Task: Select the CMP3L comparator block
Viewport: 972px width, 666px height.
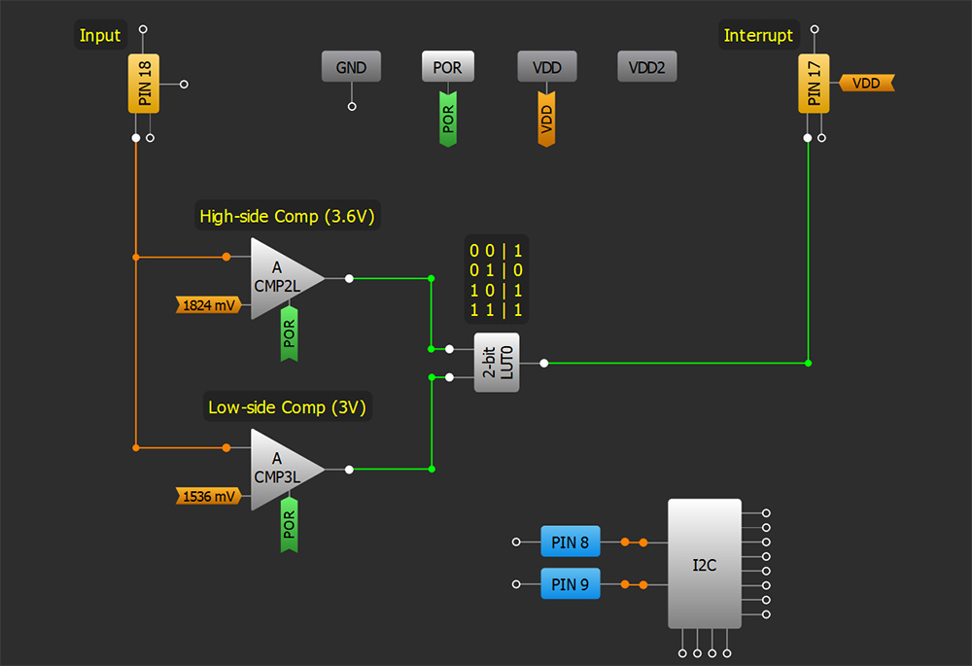Action: 282,469
